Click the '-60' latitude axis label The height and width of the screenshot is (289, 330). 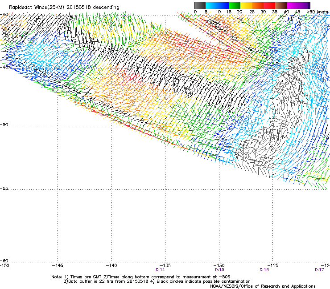(4, 261)
